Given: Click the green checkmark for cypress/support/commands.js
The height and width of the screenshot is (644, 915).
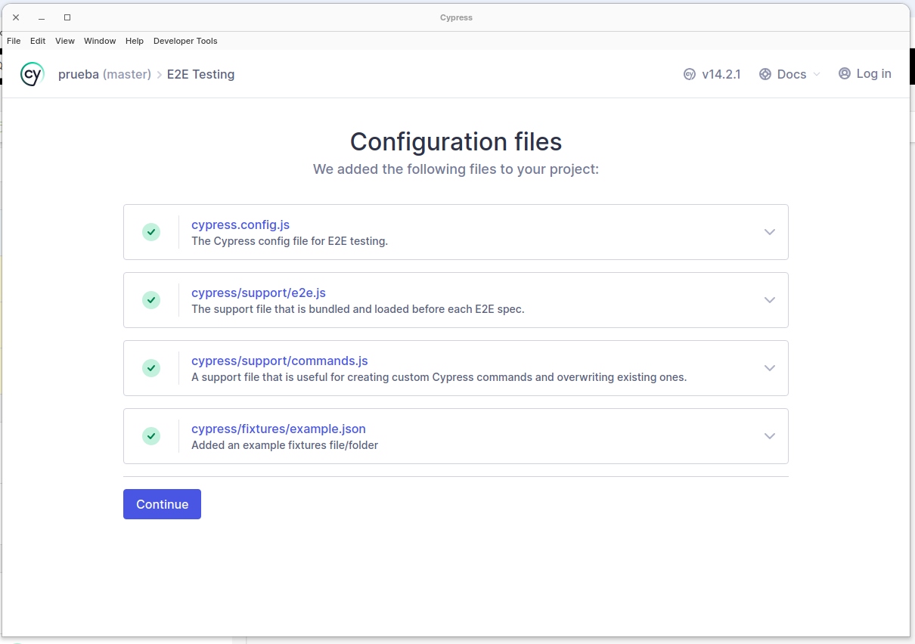Looking at the screenshot, I should (151, 368).
